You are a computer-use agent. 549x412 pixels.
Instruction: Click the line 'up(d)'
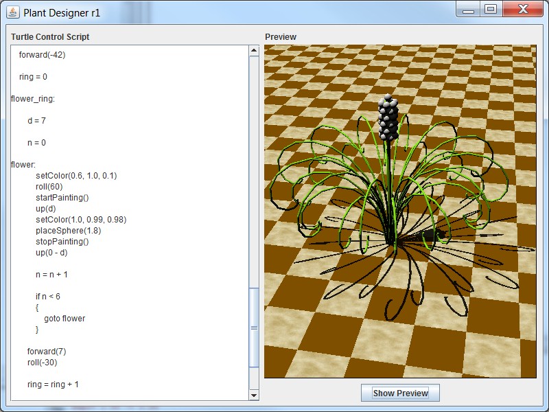[46, 209]
